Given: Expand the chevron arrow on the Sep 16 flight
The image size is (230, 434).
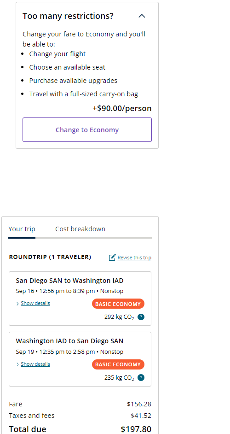Looking at the screenshot, I should [x=17, y=304].
